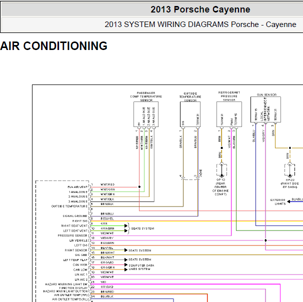Image resolution: width=303 pixels, height=302 pixels.
Task: Click the "1 ANALOGUE" pin label at left
Action: 78,192
